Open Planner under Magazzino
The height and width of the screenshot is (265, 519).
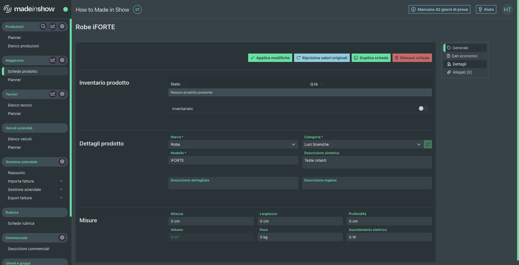14,80
